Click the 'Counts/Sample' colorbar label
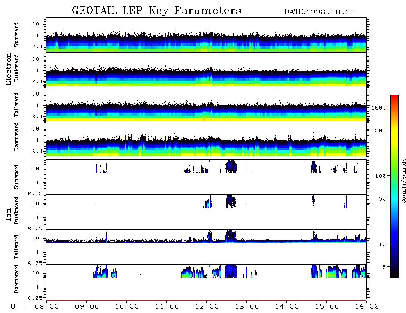The width and height of the screenshot is (406, 313). (x=403, y=181)
